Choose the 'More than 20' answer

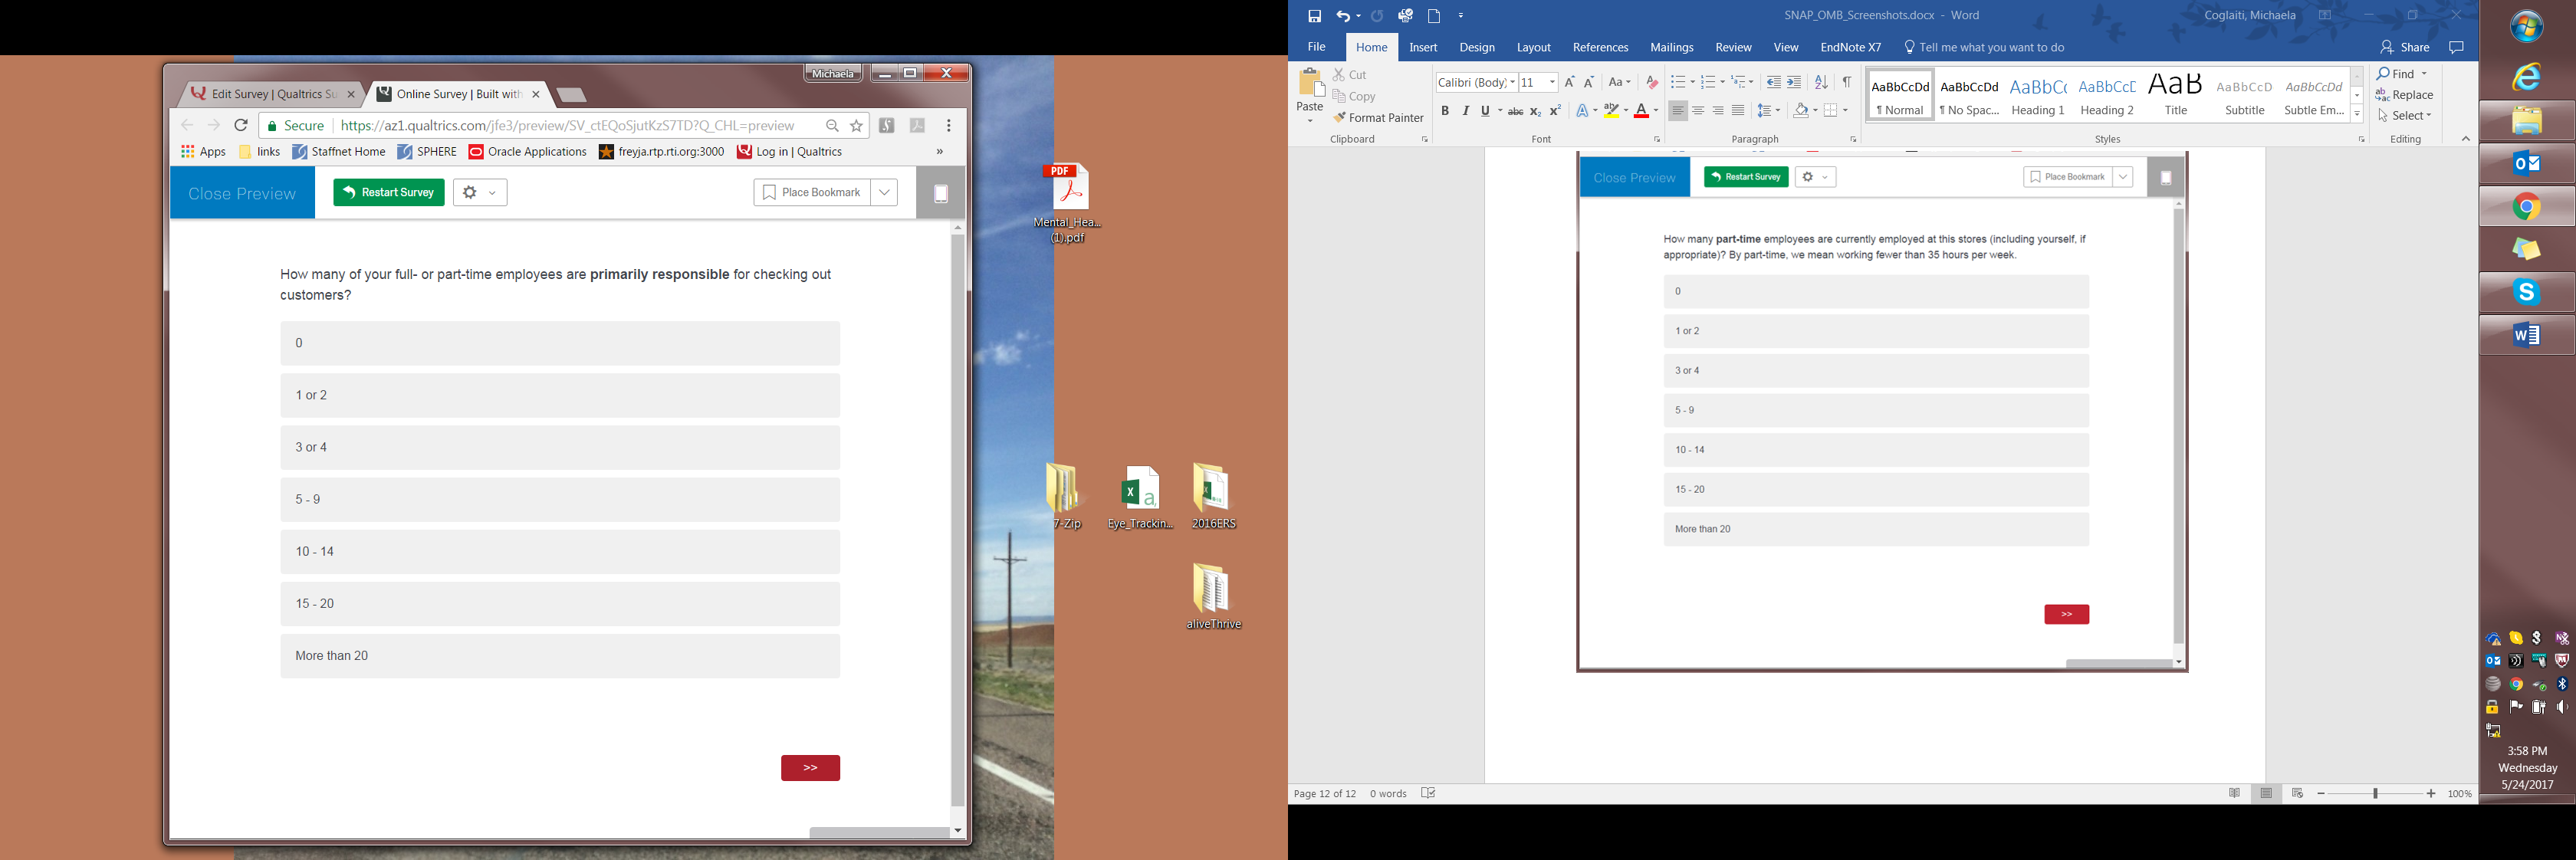(560, 656)
